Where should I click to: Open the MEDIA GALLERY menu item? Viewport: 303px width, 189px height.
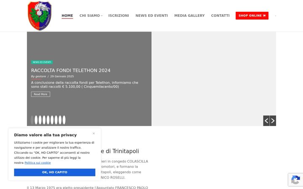(189, 16)
